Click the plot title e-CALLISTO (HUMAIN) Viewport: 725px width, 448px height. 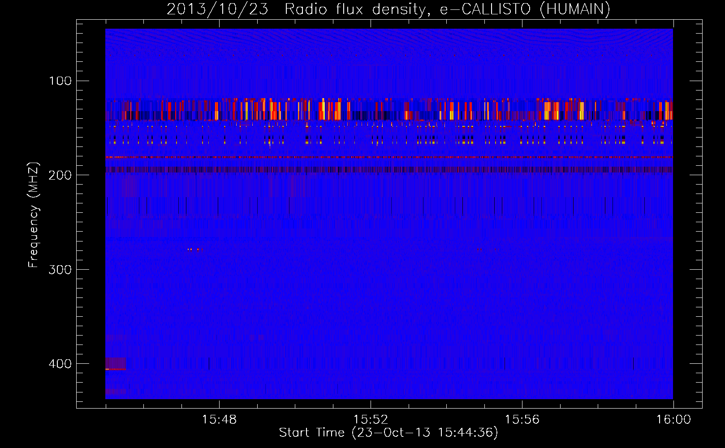[525, 9]
